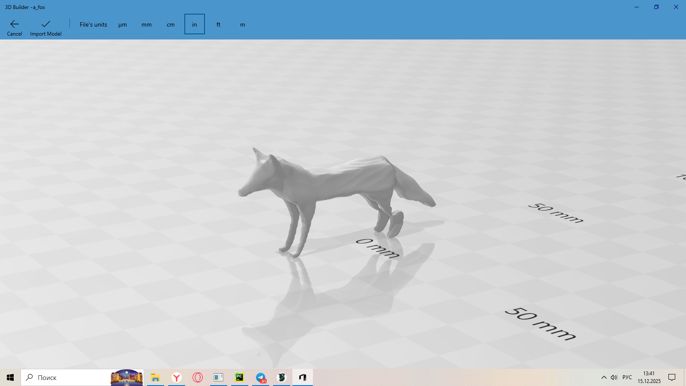Open Telegram from the taskbar
Viewport: 686px width, 386px height.
pyautogui.click(x=261, y=377)
